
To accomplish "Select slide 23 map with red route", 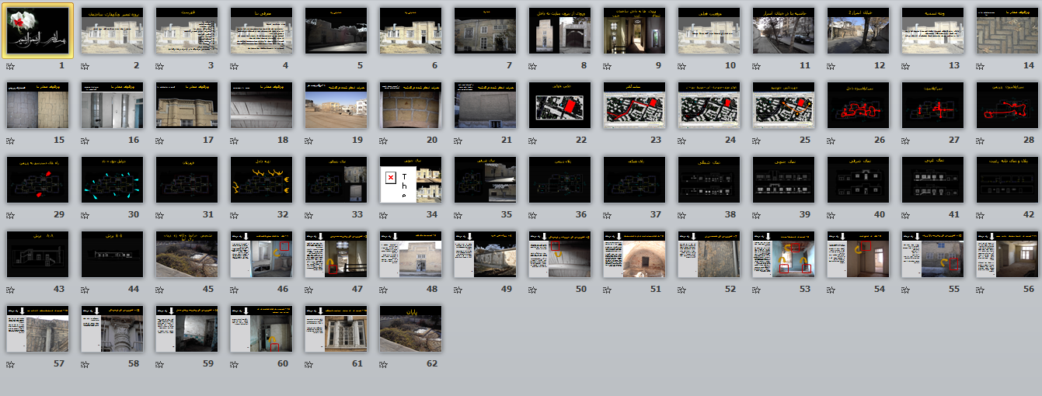I will pos(635,105).
